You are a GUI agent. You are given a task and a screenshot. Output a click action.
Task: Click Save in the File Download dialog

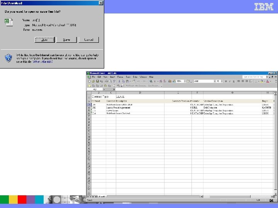pyautogui.click(x=66, y=40)
